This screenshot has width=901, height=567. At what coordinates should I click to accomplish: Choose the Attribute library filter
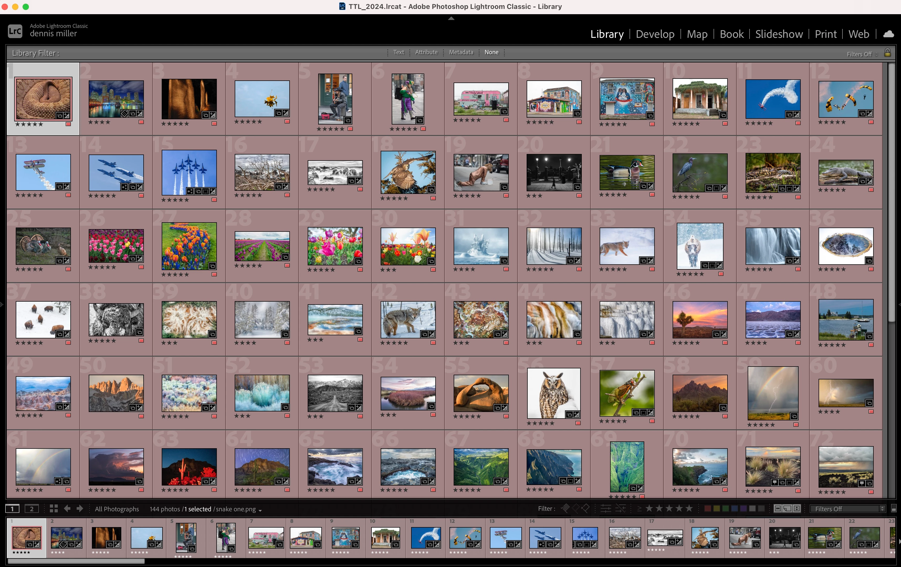[x=426, y=53]
